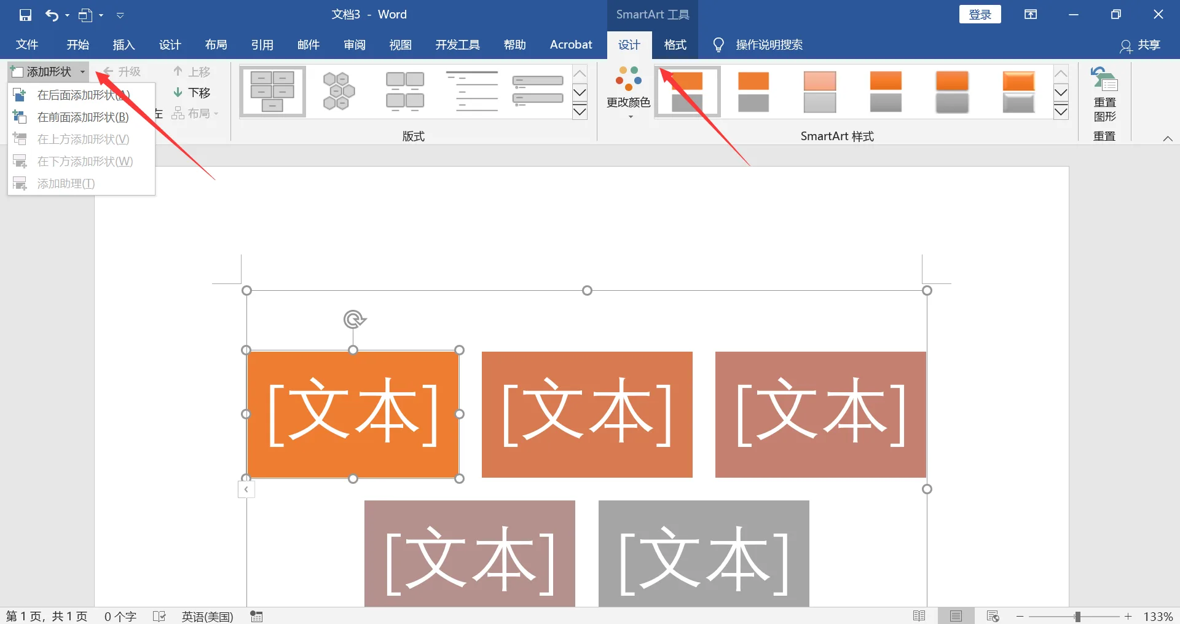Click the Move Down (下移) arrow
The width and height of the screenshot is (1180, 624).
click(178, 93)
